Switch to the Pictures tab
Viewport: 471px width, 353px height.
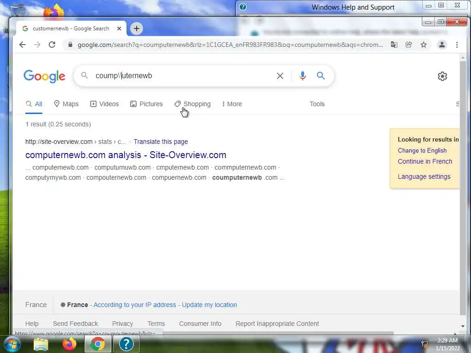pos(146,104)
